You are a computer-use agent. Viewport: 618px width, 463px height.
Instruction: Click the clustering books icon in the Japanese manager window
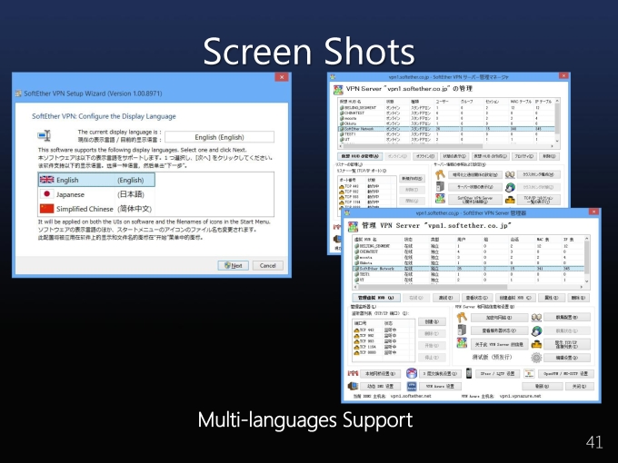pyautogui.click(x=510, y=174)
